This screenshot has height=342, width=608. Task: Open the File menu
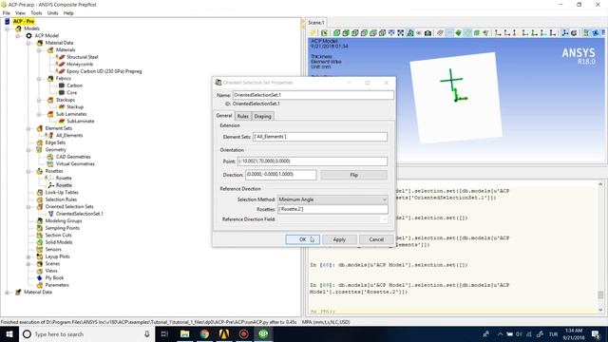[7, 12]
